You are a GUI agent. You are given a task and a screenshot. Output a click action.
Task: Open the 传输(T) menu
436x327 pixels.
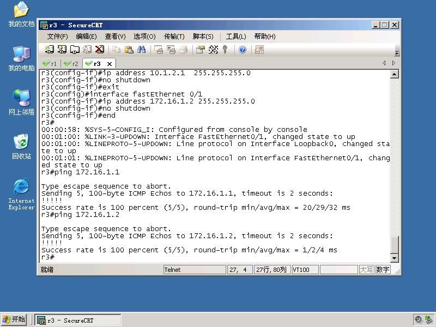[x=174, y=37]
